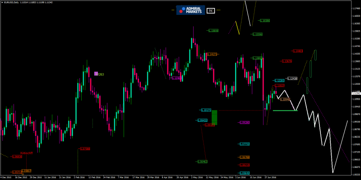Click the TC box beside the logo
This screenshot has width=361, height=180.
pyautogui.click(x=211, y=10)
